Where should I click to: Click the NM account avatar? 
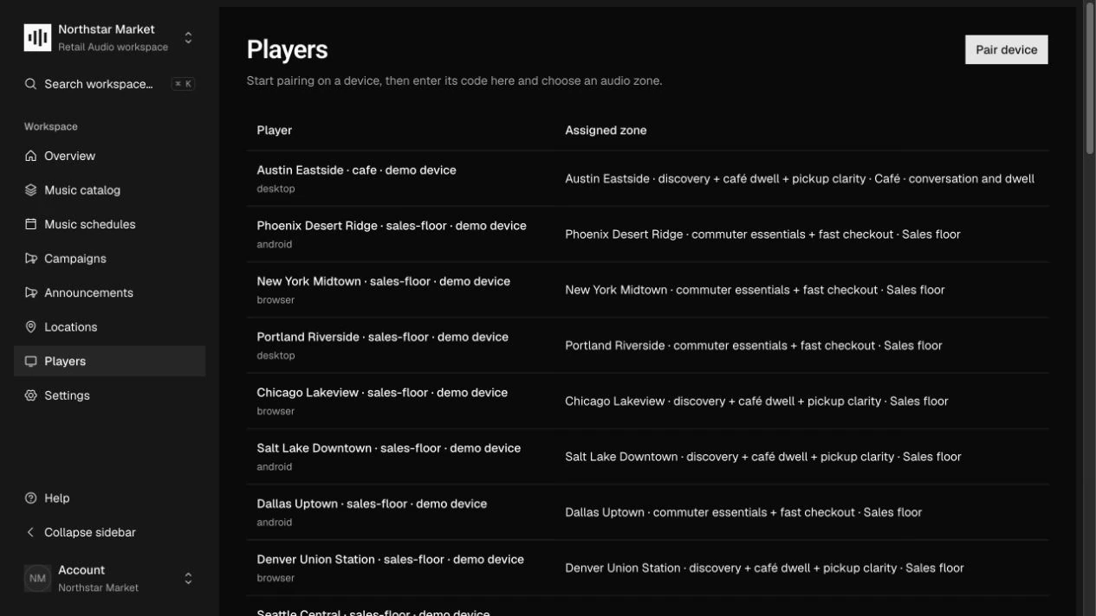pyautogui.click(x=37, y=578)
